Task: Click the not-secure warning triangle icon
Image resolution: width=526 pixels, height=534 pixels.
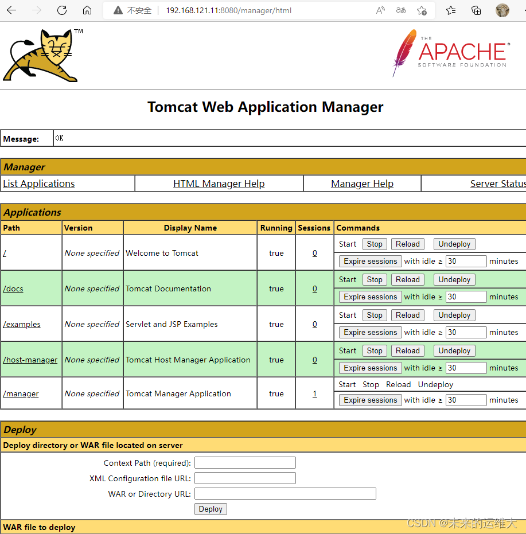Action: coord(118,10)
